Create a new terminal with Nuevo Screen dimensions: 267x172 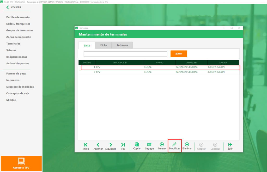click(x=162, y=146)
